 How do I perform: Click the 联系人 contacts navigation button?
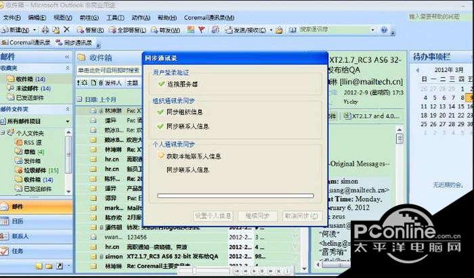pyautogui.click(x=36, y=236)
